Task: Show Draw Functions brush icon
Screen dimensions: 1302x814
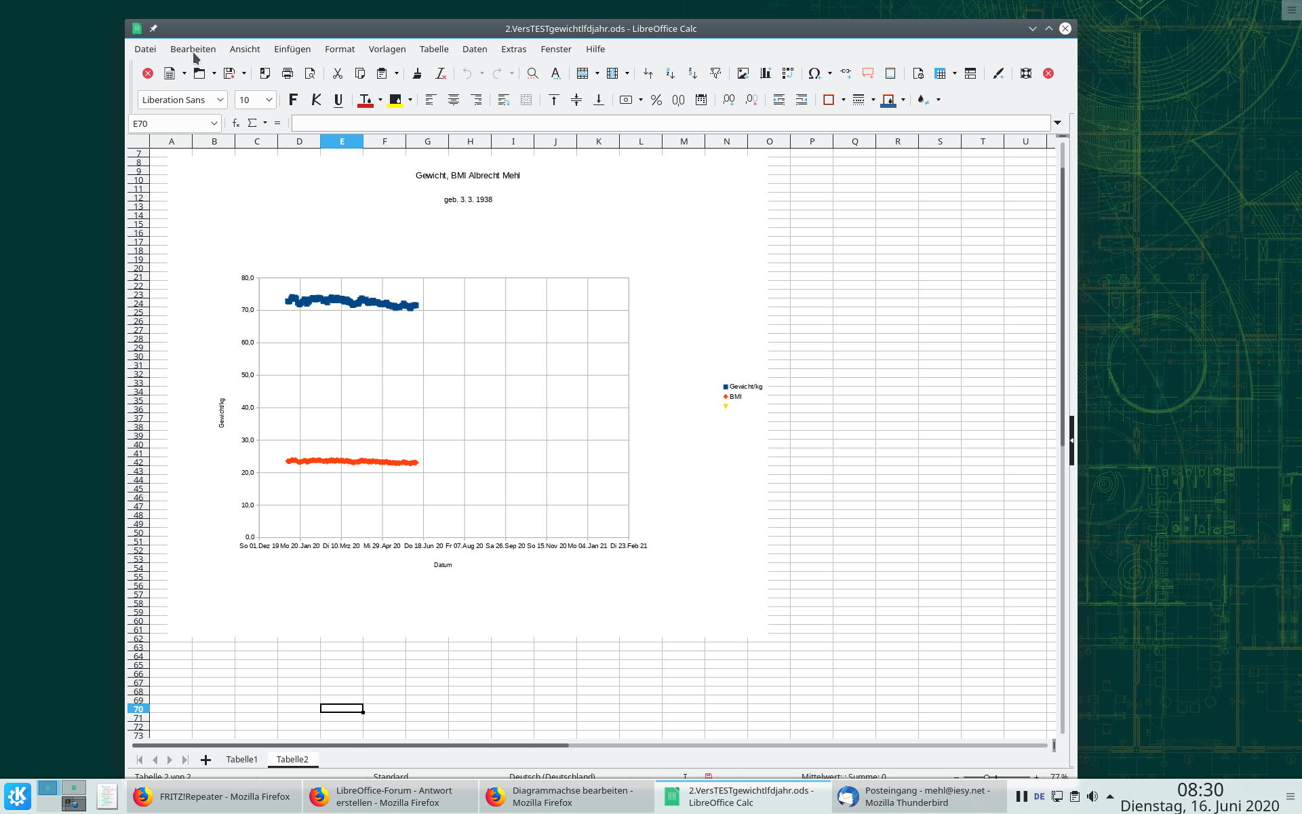Action: (998, 73)
